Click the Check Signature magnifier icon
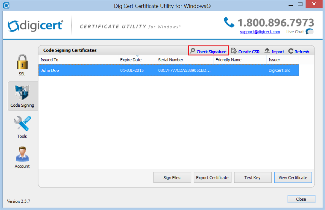 (193, 51)
